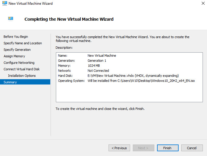
Task: Click the heading Completing the New Virtual Machine Wizard
Action: click(x=69, y=19)
